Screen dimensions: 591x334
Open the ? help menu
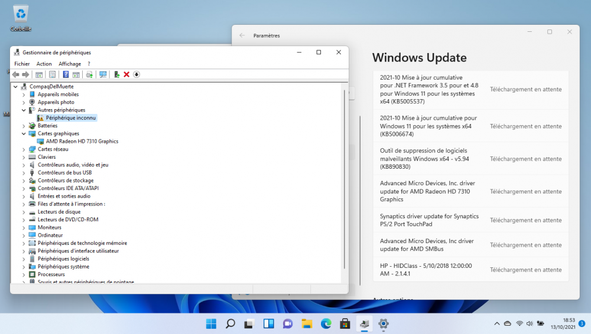[89, 64]
